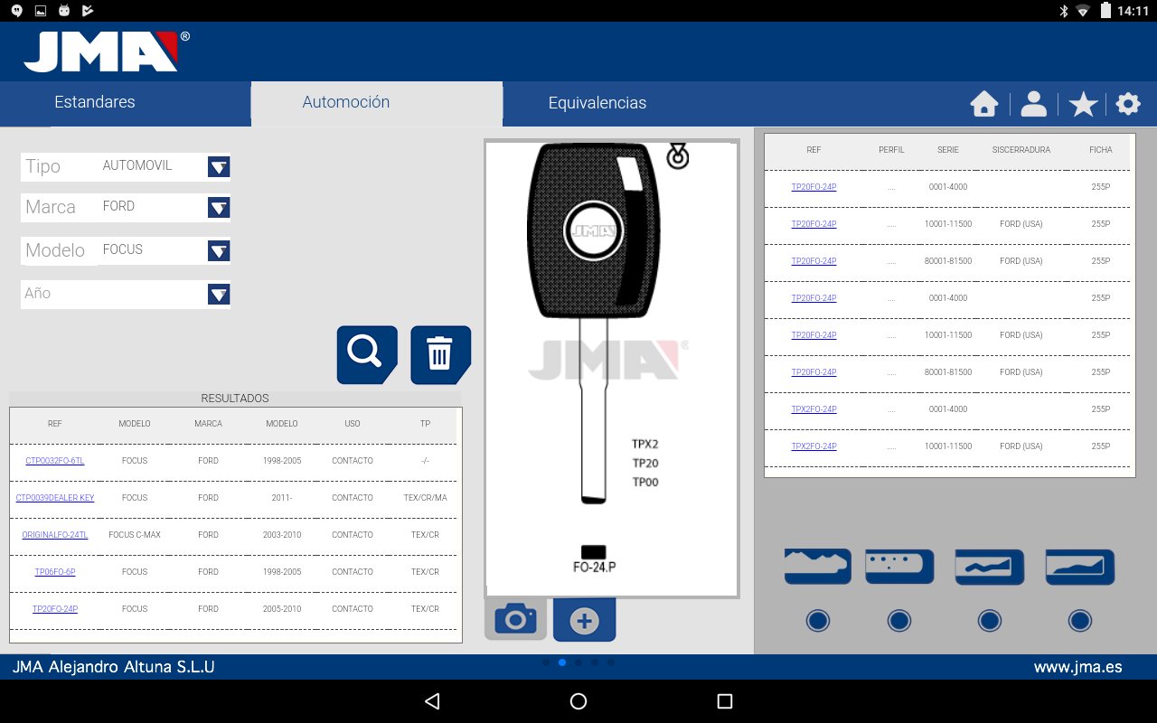Screen dimensions: 1157x723
Task: Select the 2011- year cell
Action: (281, 498)
